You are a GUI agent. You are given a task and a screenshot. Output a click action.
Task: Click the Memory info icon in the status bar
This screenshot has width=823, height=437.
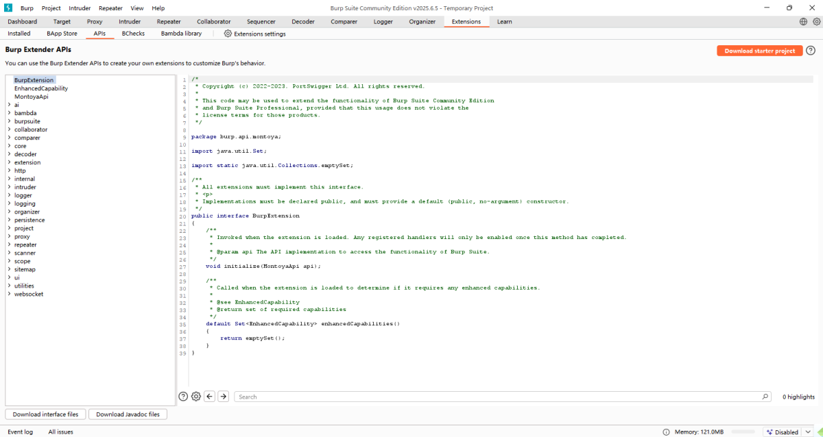(666, 432)
